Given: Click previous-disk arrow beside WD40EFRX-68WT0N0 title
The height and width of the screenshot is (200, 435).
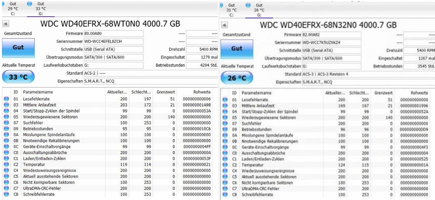Looking at the screenshot, I should point(6,24).
